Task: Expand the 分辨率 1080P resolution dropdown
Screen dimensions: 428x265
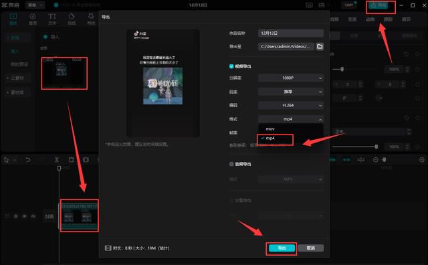Action: coord(291,78)
